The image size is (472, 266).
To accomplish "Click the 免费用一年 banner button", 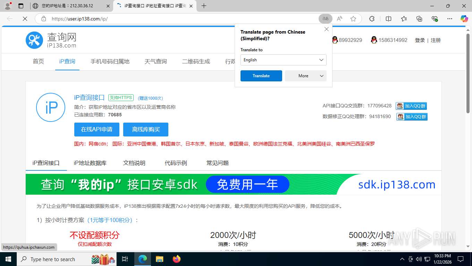I will point(247,184).
